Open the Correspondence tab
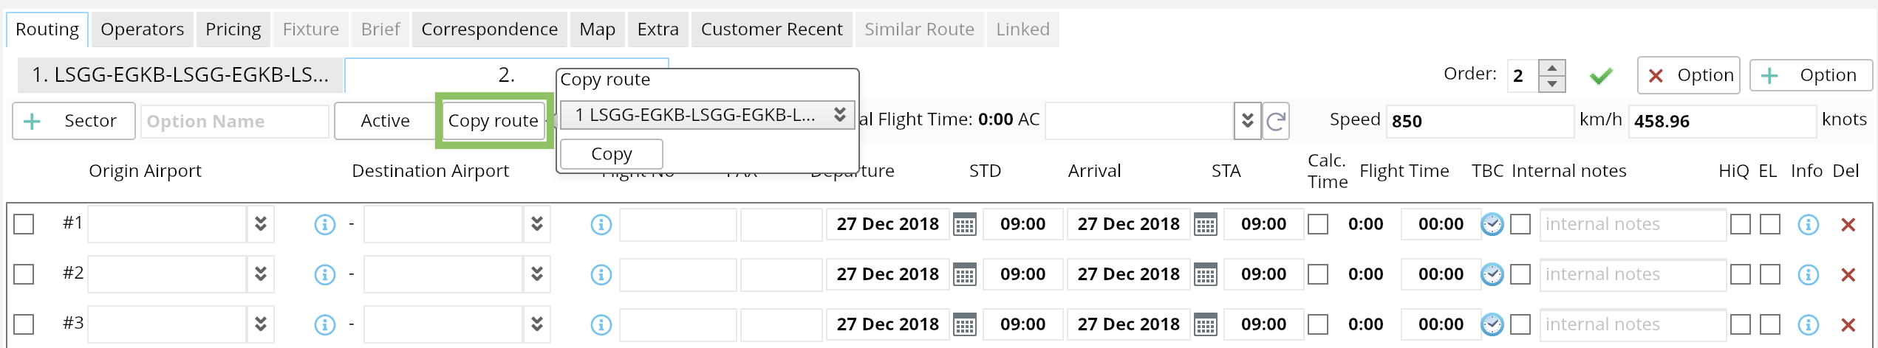The height and width of the screenshot is (348, 1878). coord(489,29)
